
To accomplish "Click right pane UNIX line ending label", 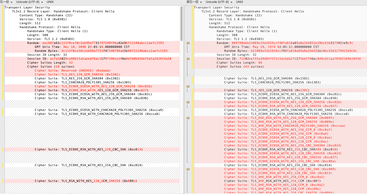I will [x=239, y=2].
